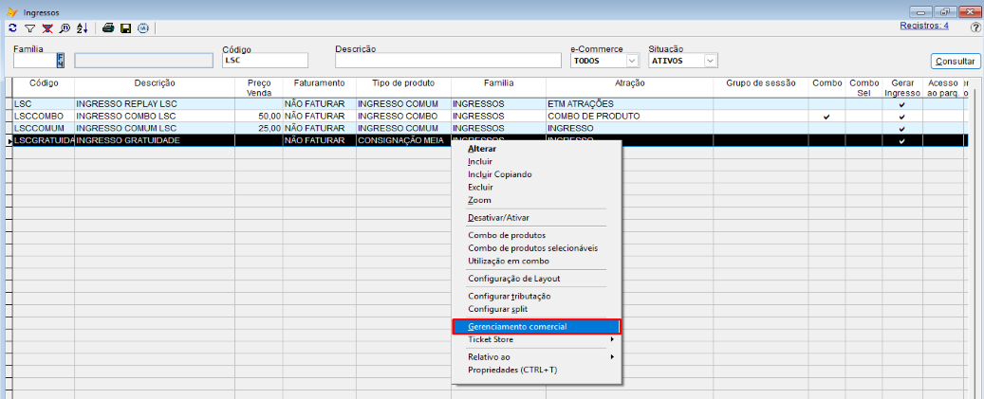Click the filter funnel icon

(x=29, y=28)
